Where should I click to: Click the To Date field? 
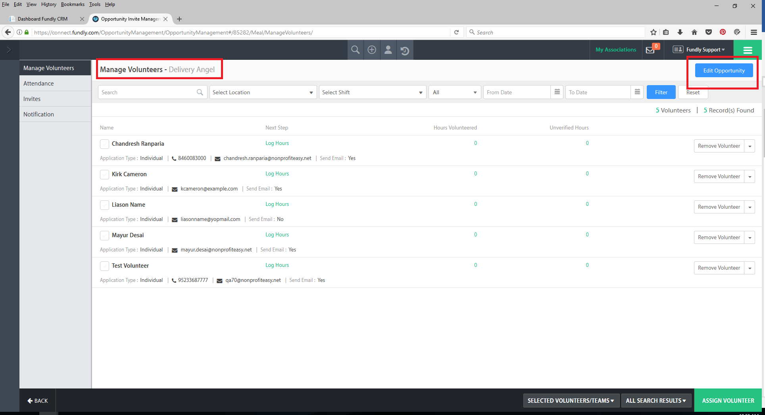click(x=598, y=92)
